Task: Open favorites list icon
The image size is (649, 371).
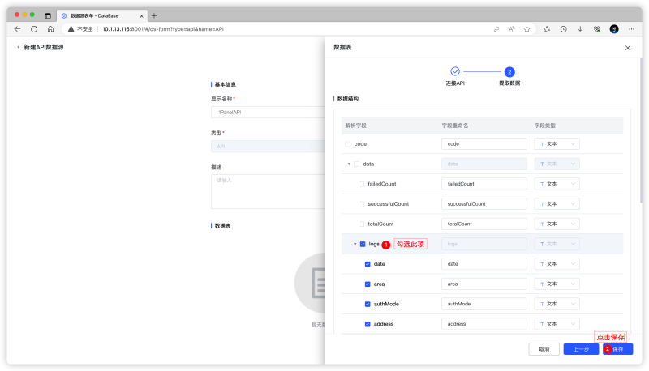Action: coord(547,29)
